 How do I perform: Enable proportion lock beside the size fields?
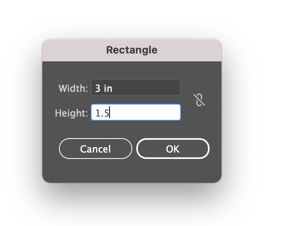(x=199, y=100)
